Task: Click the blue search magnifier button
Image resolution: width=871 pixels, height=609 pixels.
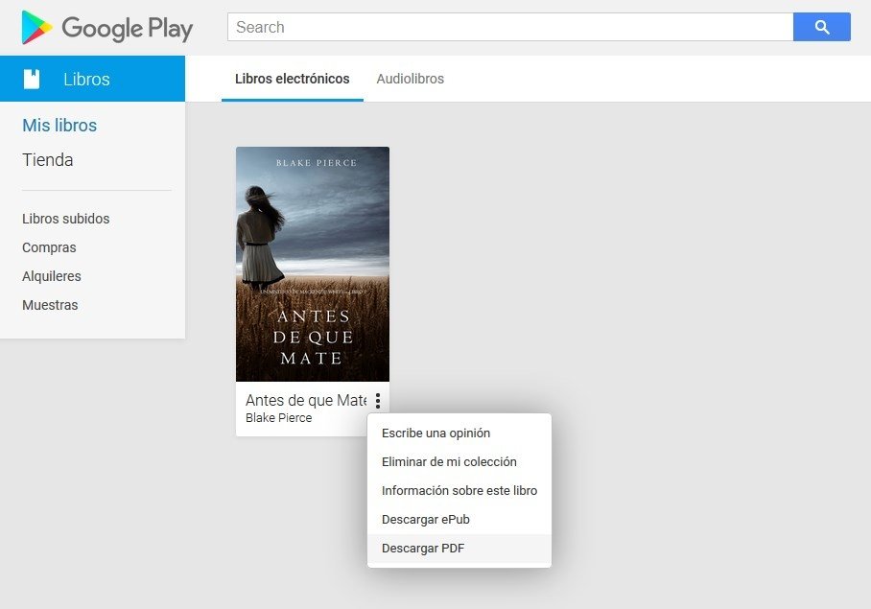Action: tap(821, 27)
